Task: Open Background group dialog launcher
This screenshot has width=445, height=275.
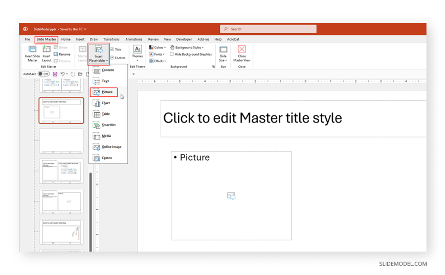Action: click(x=213, y=66)
